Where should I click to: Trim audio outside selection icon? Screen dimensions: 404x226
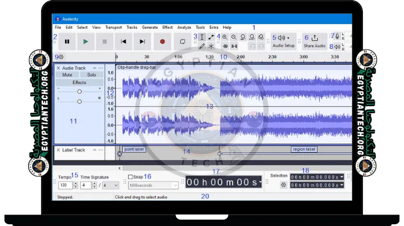point(225,46)
